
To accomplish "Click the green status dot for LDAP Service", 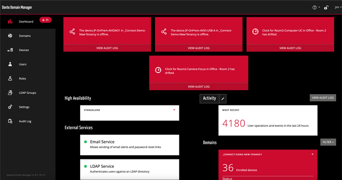I will click(85, 166).
